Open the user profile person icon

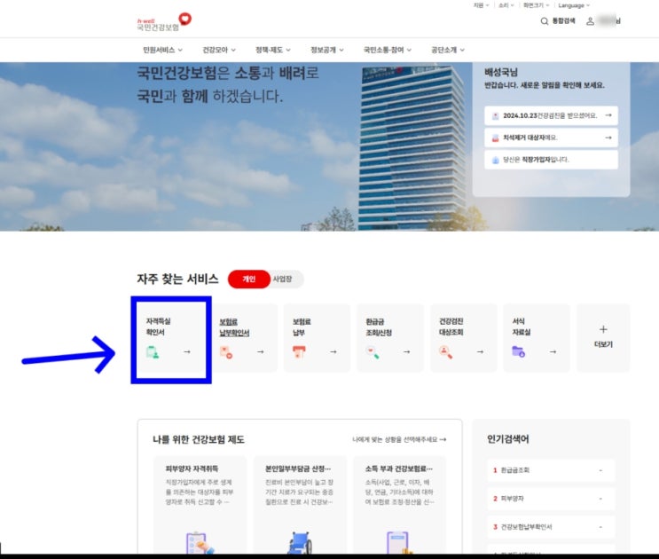click(x=590, y=21)
